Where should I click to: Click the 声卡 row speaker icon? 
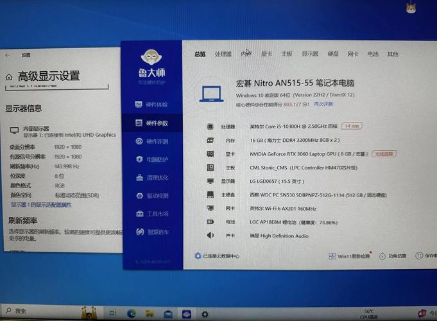click(210, 236)
